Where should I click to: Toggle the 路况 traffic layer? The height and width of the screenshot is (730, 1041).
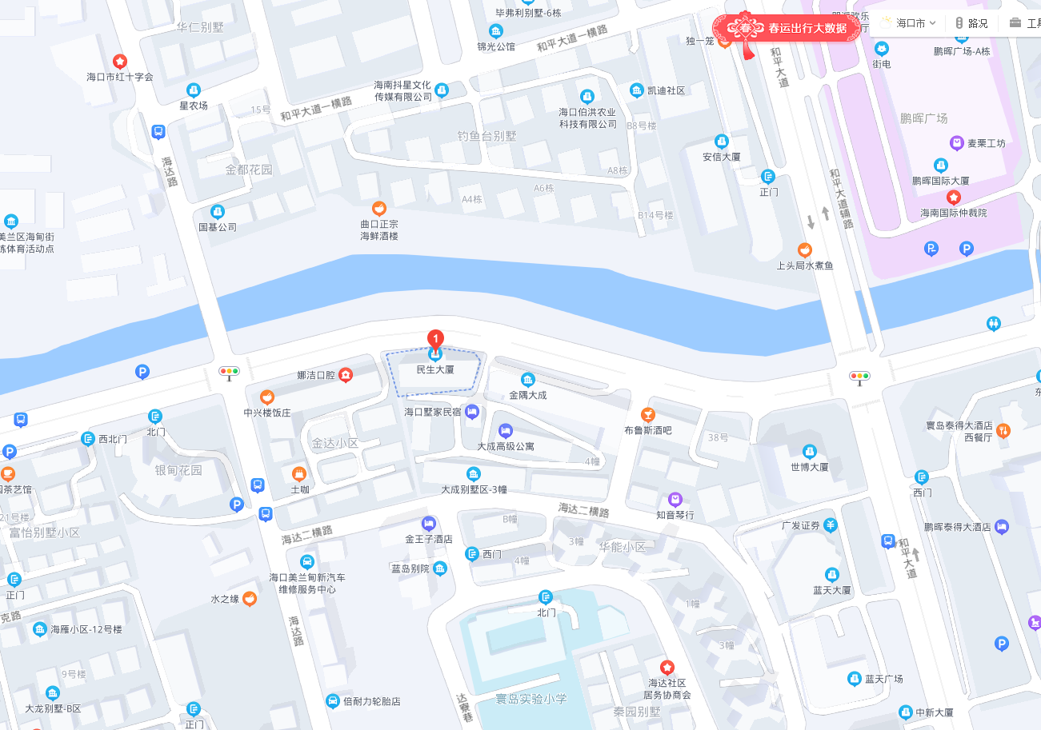[x=971, y=23]
